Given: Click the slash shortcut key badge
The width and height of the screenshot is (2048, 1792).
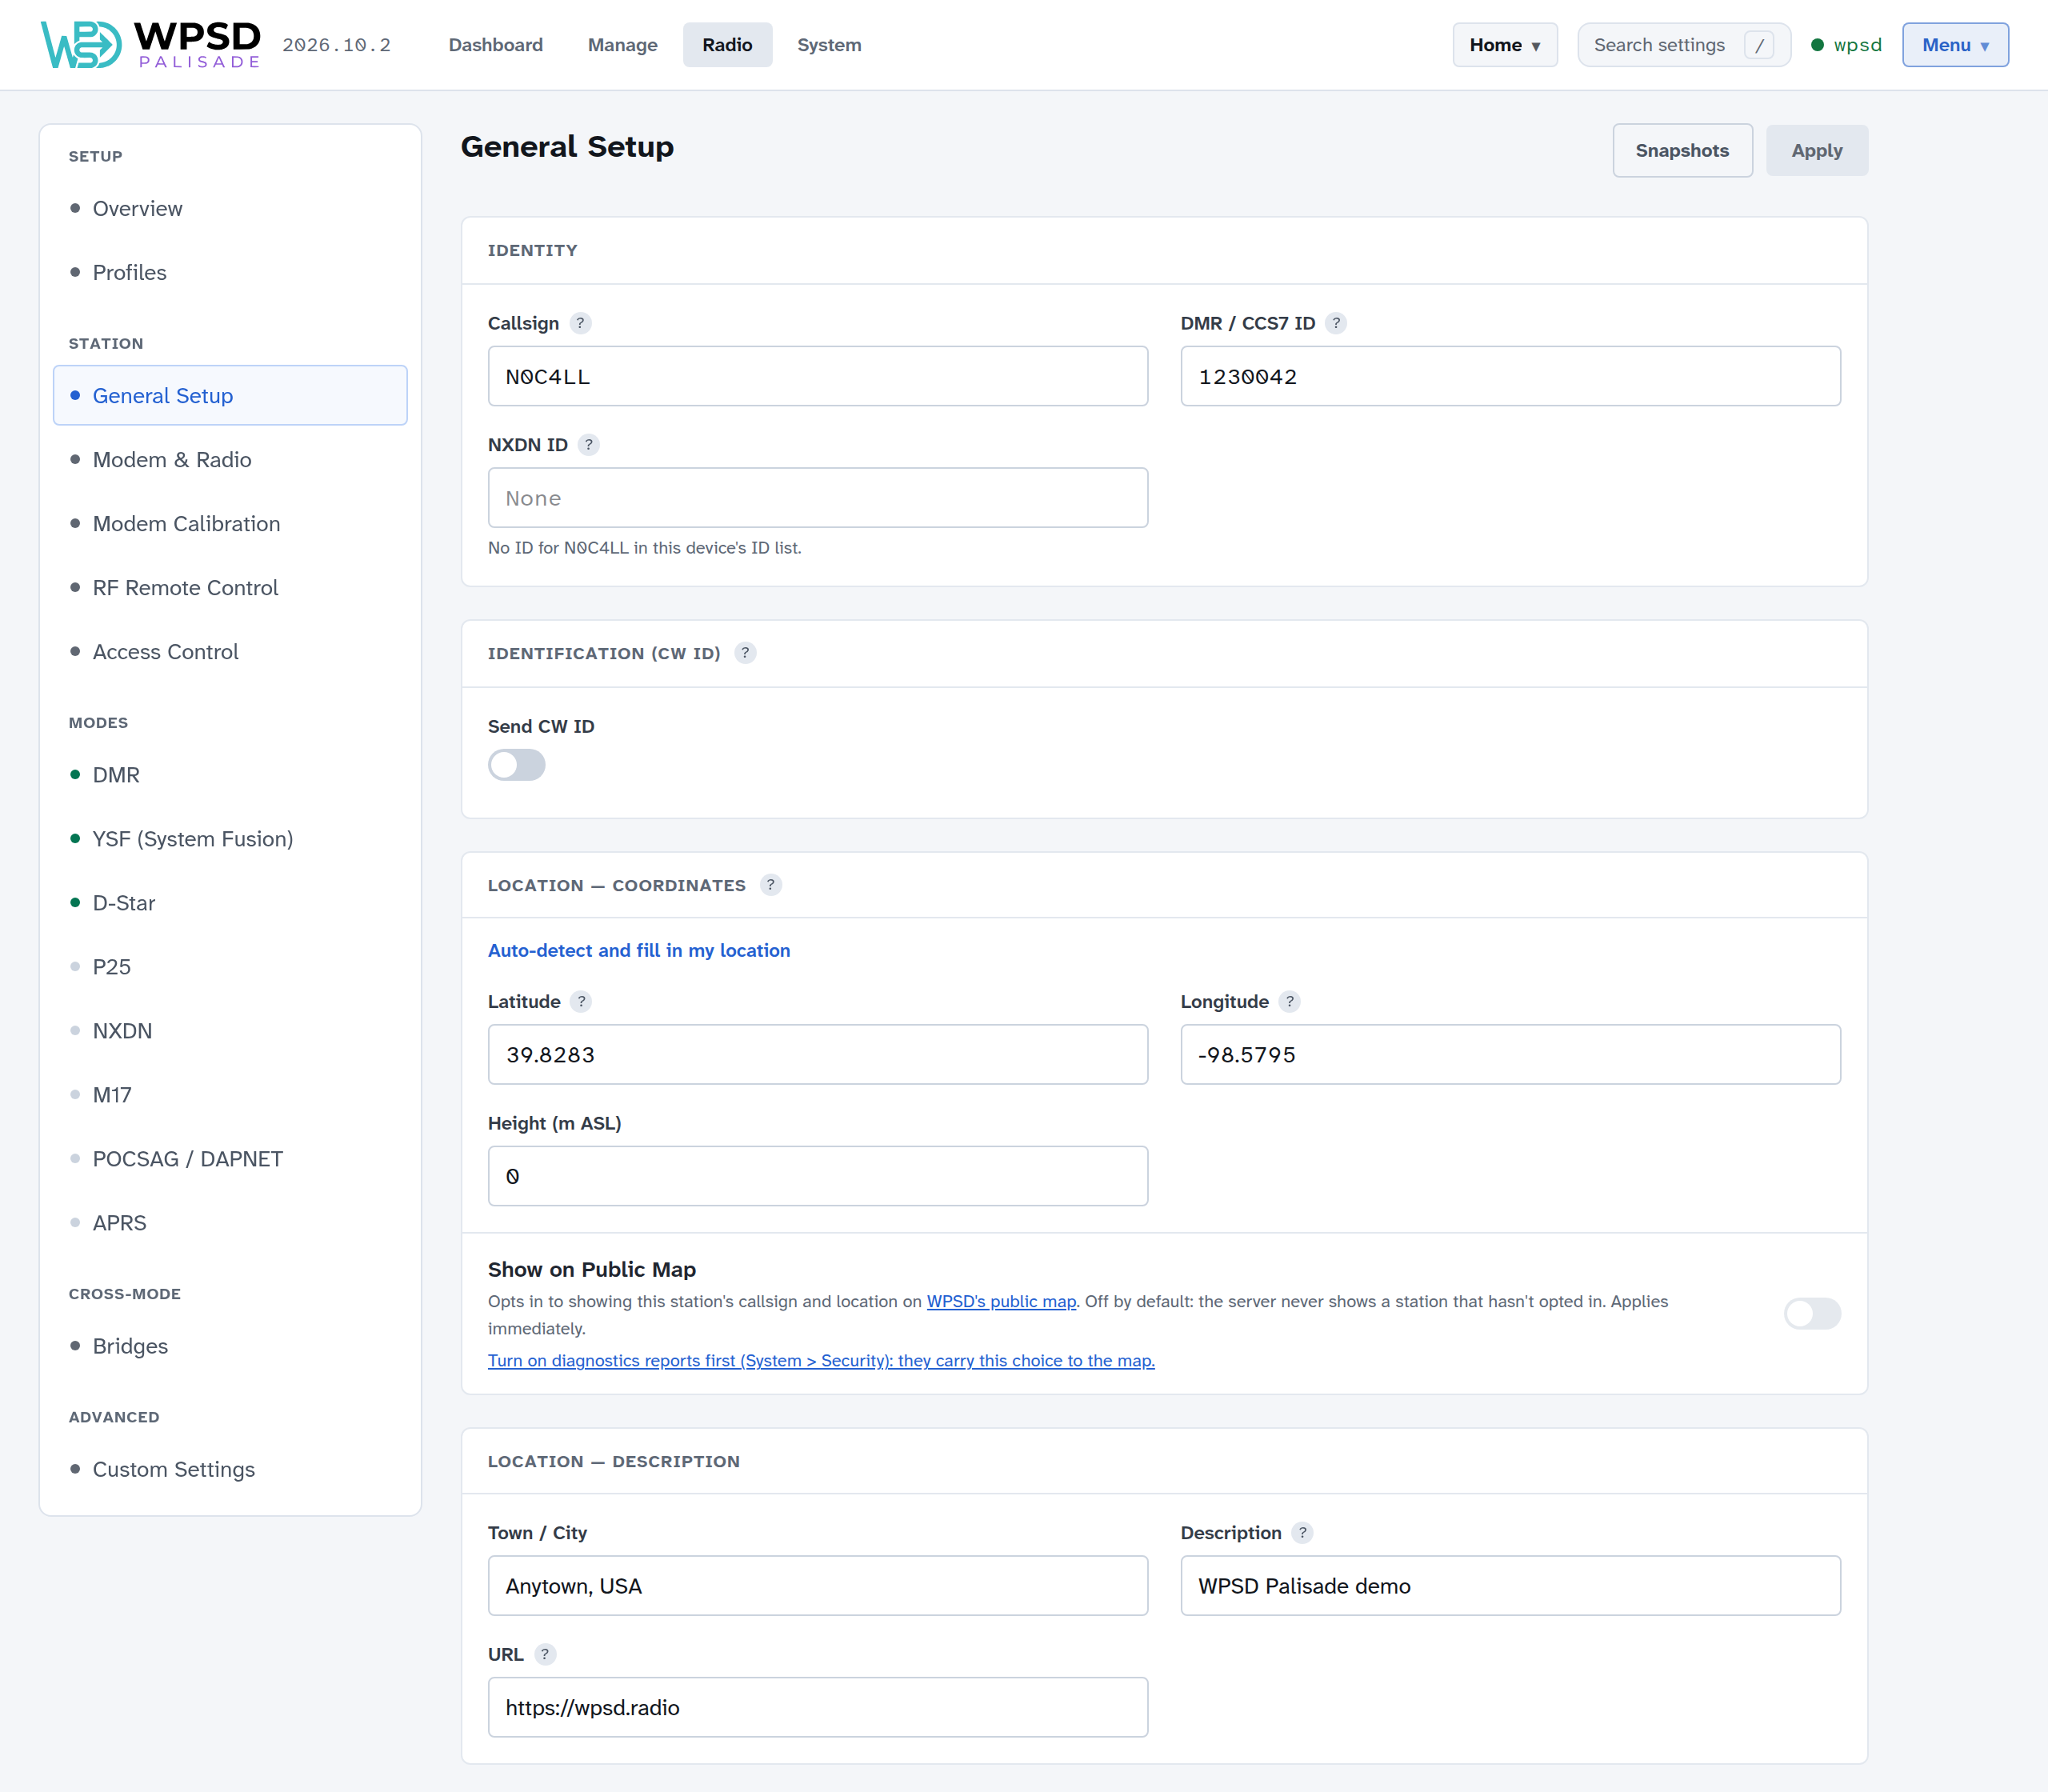Looking at the screenshot, I should pos(1759,45).
